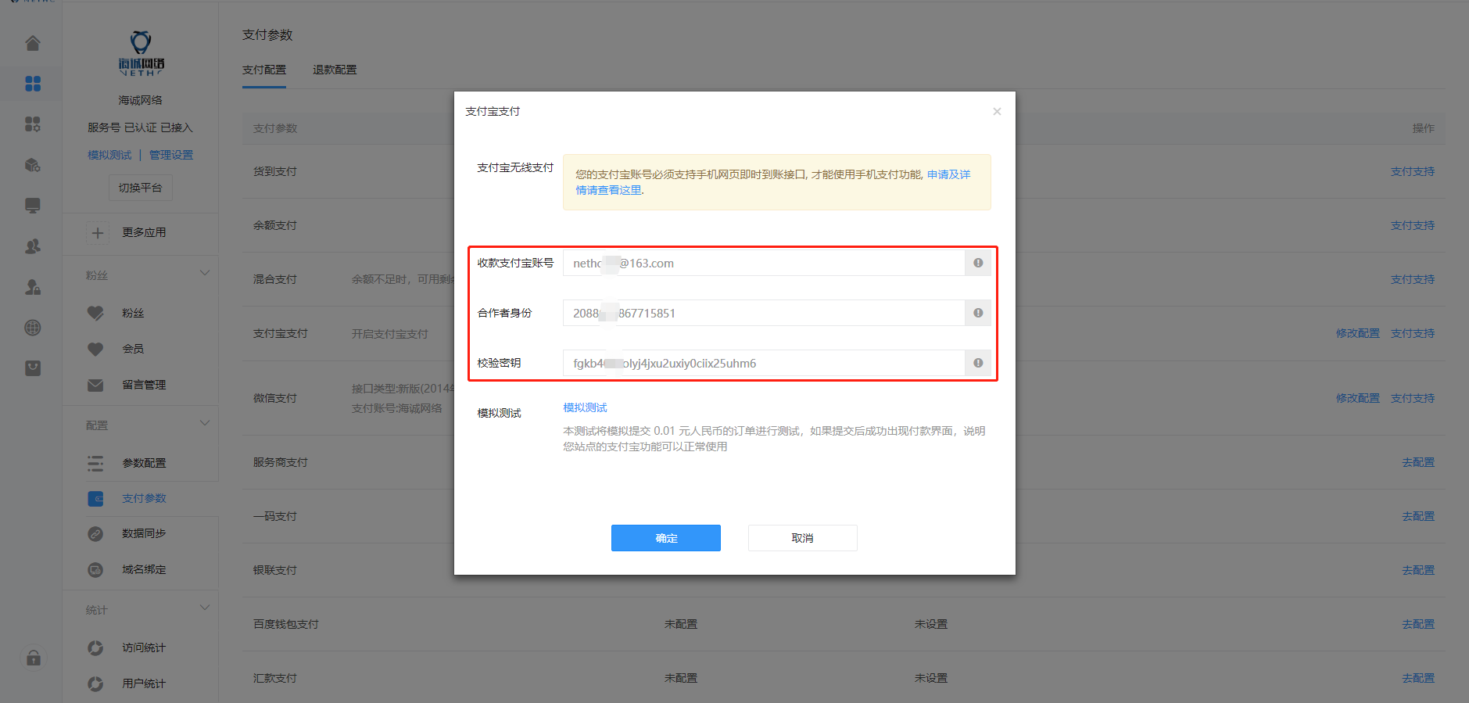Open the users group icon in left rail
1469x703 pixels.
(33, 246)
